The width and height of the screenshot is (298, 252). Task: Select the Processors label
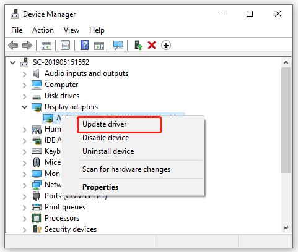tap(62, 218)
